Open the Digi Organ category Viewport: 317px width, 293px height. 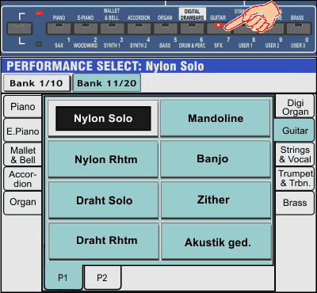point(295,107)
